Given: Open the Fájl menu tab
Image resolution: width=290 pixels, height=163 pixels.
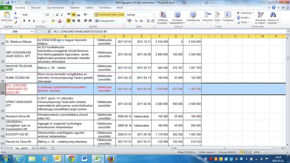Looking at the screenshot, I should pyautogui.click(x=6, y=8).
